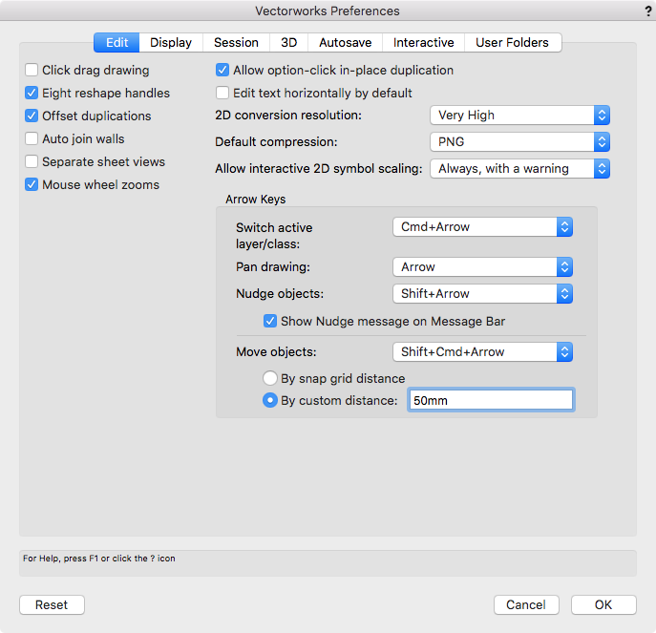This screenshot has width=656, height=633.
Task: Open the Move objects shortcut dropdown
Action: [x=482, y=351]
